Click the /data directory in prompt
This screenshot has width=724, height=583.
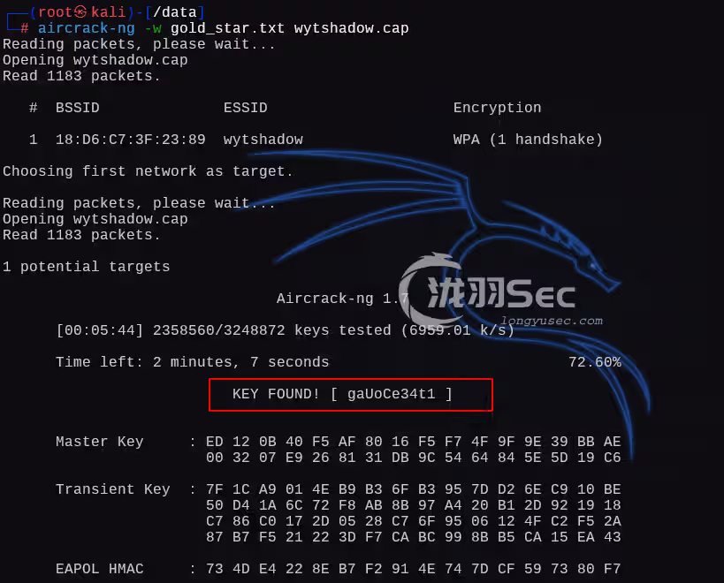pyautogui.click(x=175, y=12)
